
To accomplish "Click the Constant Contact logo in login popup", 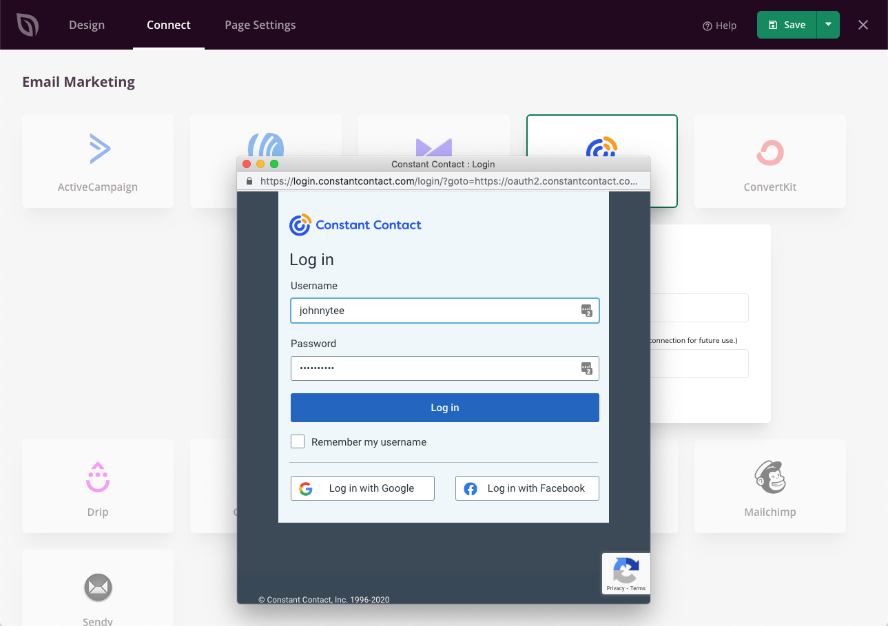I will pos(355,225).
